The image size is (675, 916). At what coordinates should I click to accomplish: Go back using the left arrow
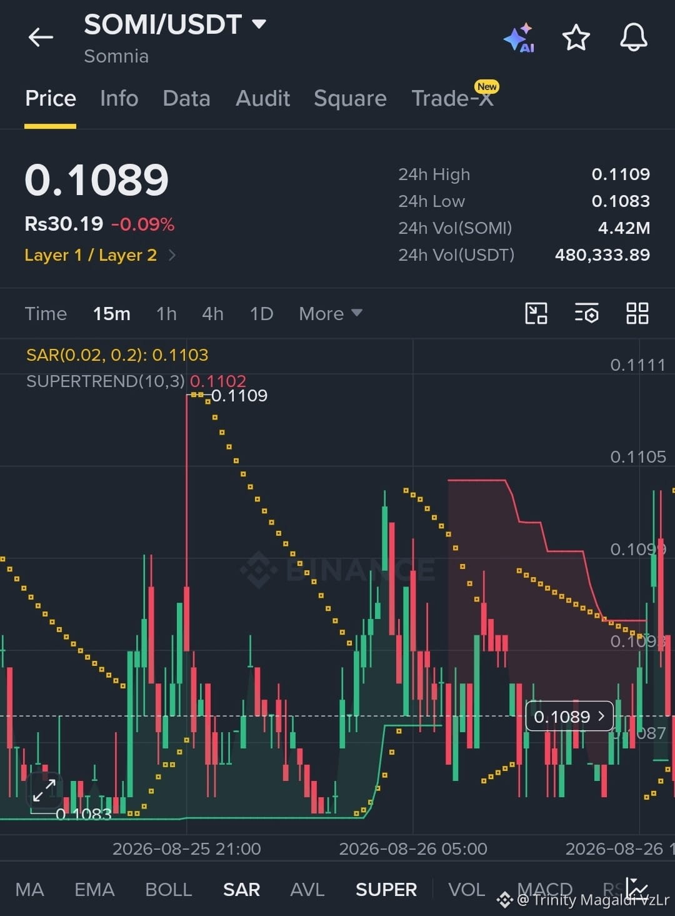[41, 38]
